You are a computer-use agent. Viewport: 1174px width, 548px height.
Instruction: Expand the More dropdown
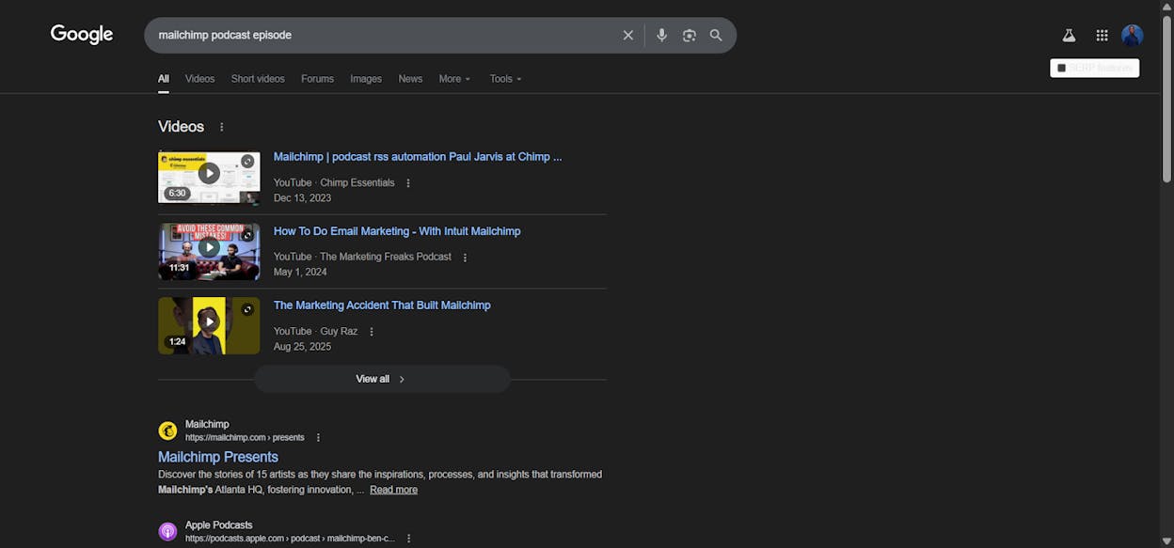pyautogui.click(x=454, y=79)
